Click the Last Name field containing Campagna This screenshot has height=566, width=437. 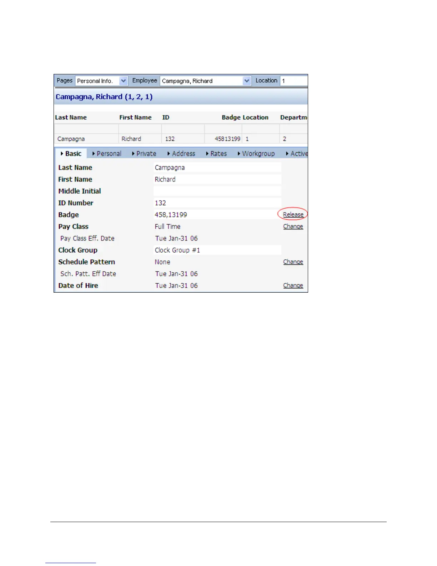tap(217, 167)
